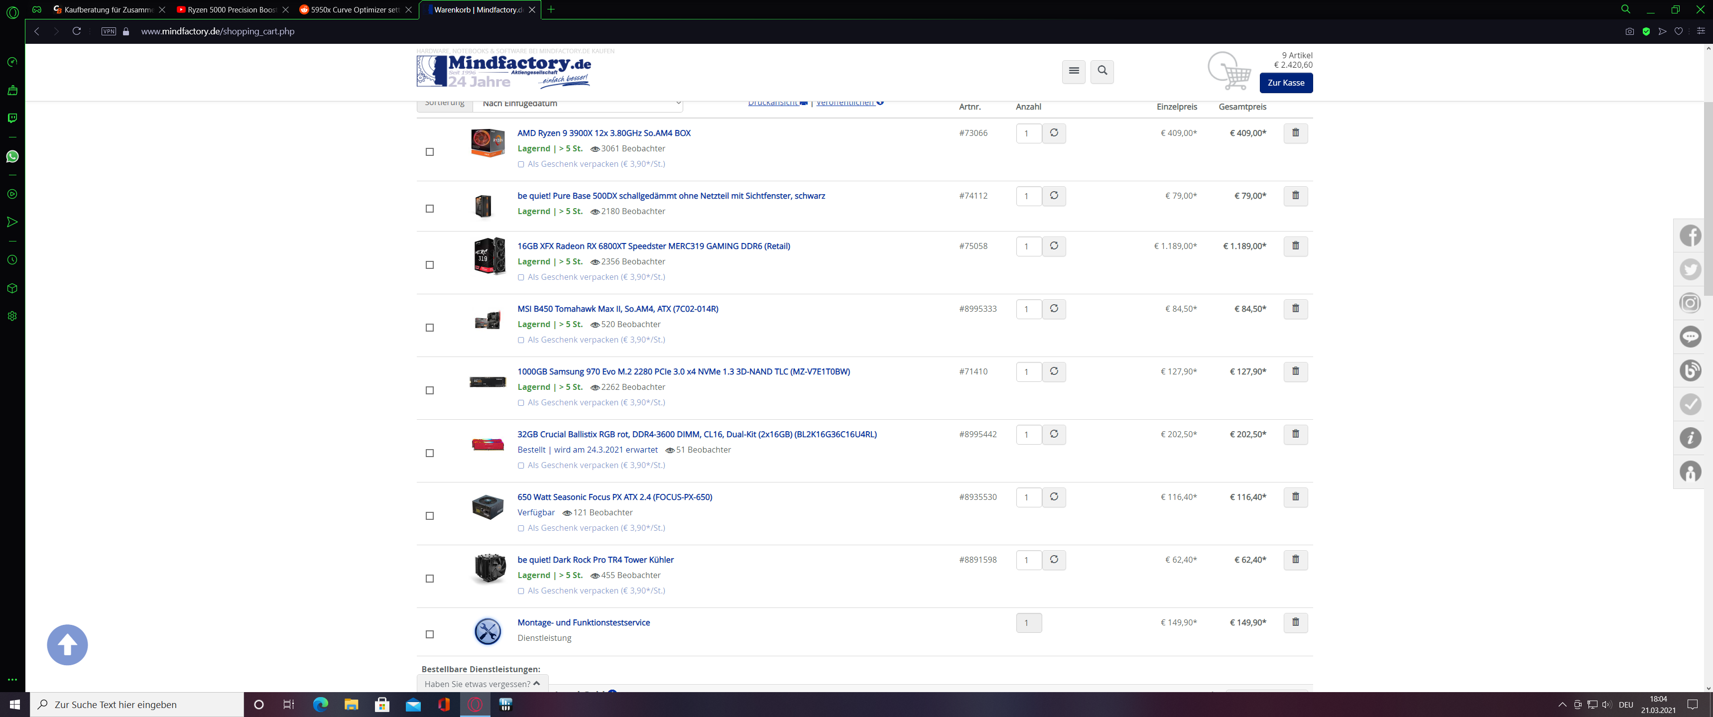Remove the Seasonic Focus PX power supply
Viewport: 1713px width, 717px height.
pos(1295,497)
